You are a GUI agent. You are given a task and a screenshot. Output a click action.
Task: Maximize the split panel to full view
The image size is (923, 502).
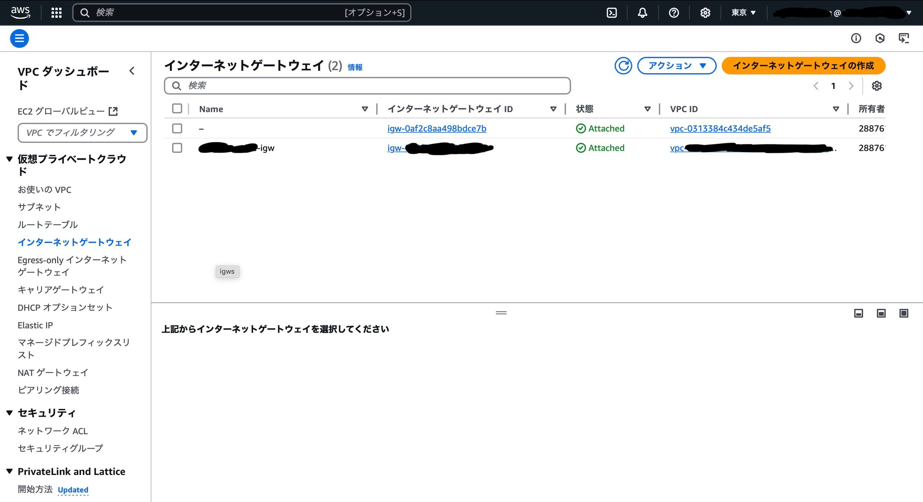[x=904, y=314]
